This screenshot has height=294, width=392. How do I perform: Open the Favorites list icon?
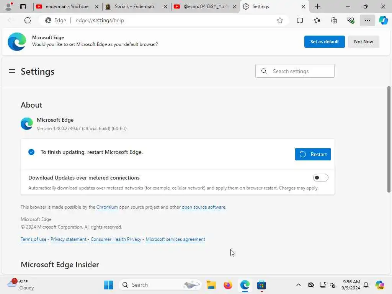pos(317,21)
